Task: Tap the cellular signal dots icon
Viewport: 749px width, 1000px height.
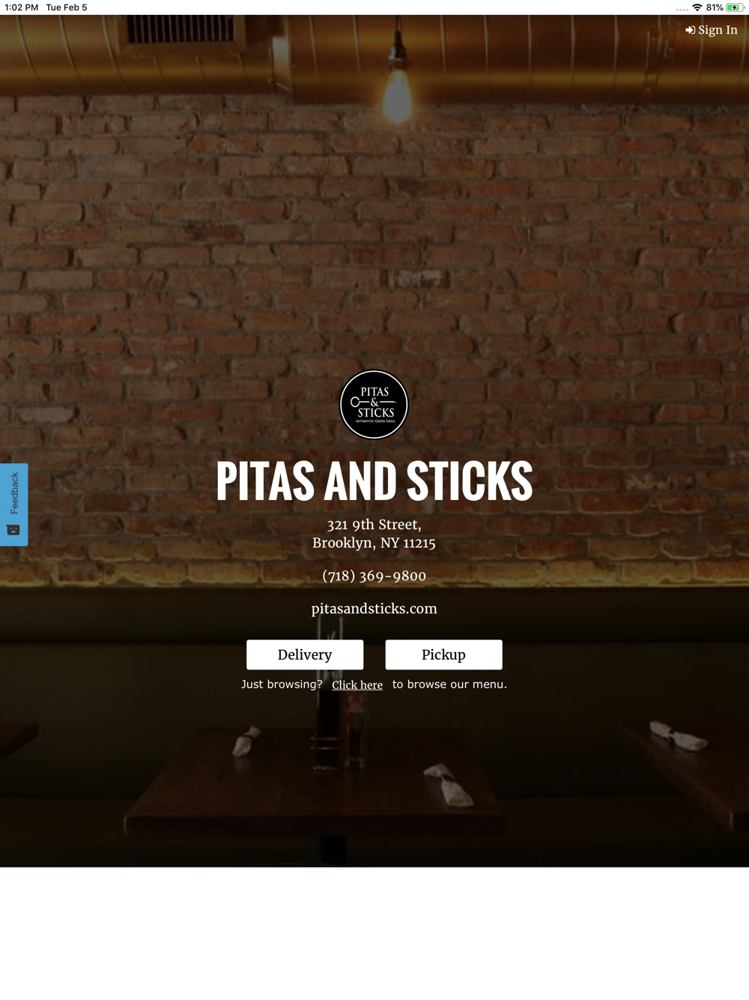Action: (682, 10)
